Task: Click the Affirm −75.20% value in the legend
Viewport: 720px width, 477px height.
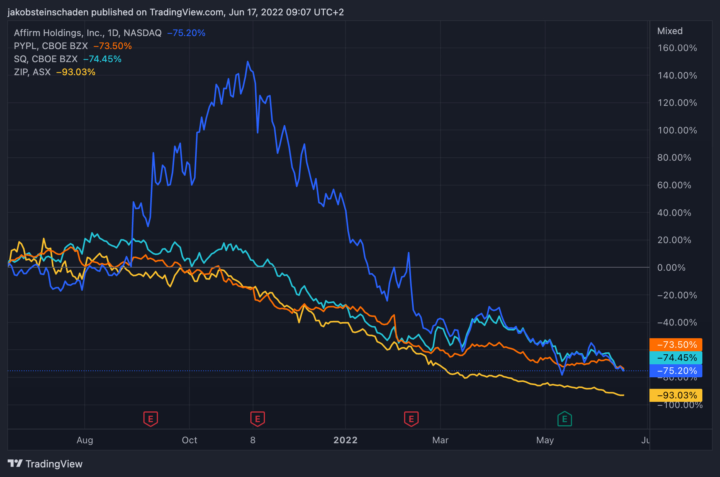Action: click(186, 33)
